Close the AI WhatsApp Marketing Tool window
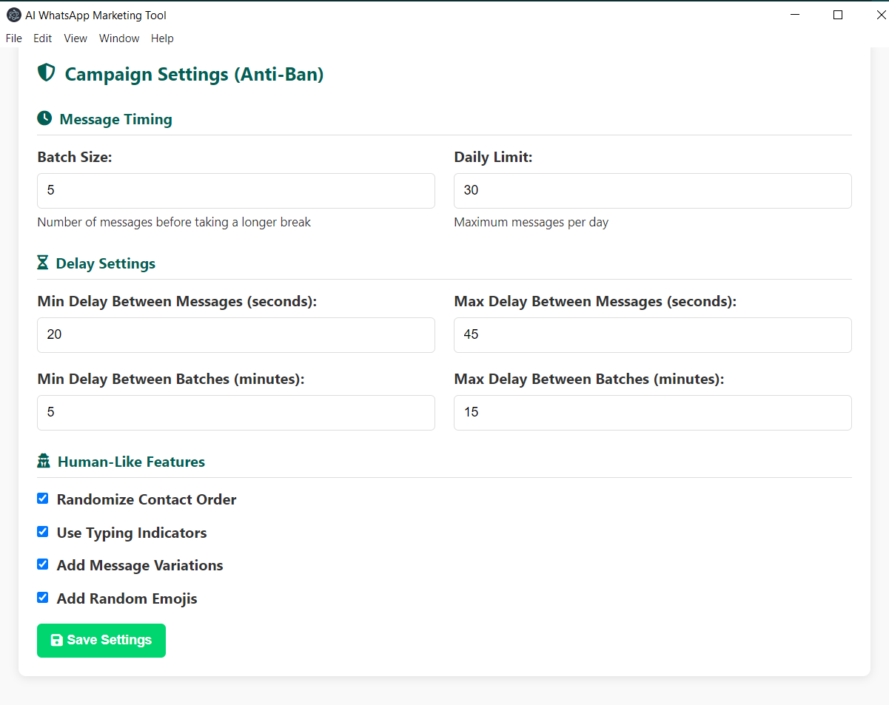889x705 pixels. (x=881, y=15)
